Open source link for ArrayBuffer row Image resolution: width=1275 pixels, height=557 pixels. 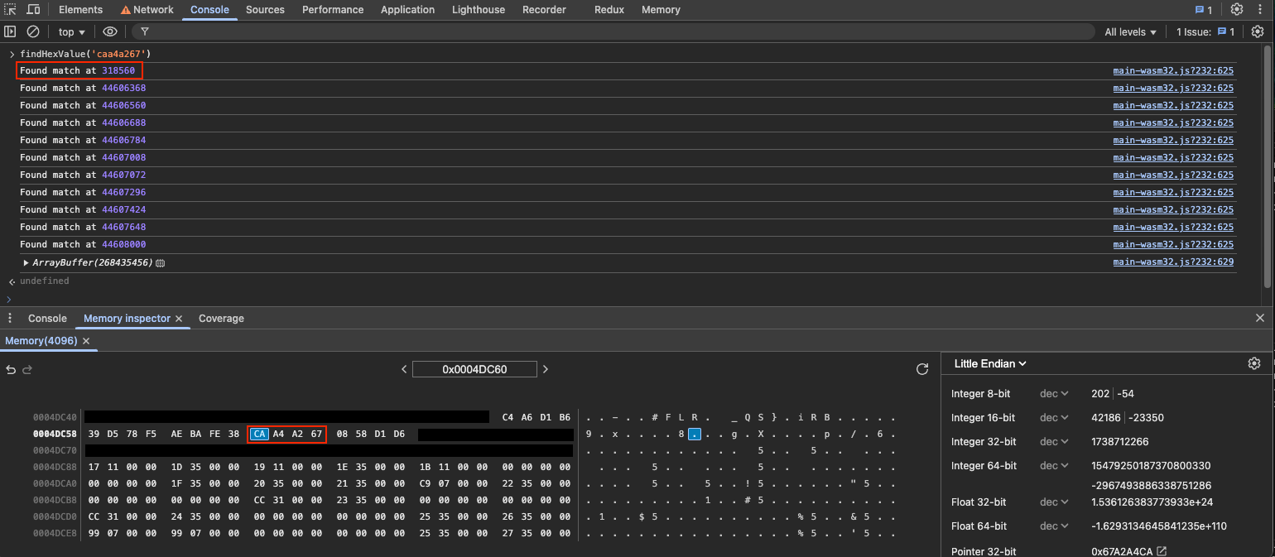pyautogui.click(x=1173, y=262)
